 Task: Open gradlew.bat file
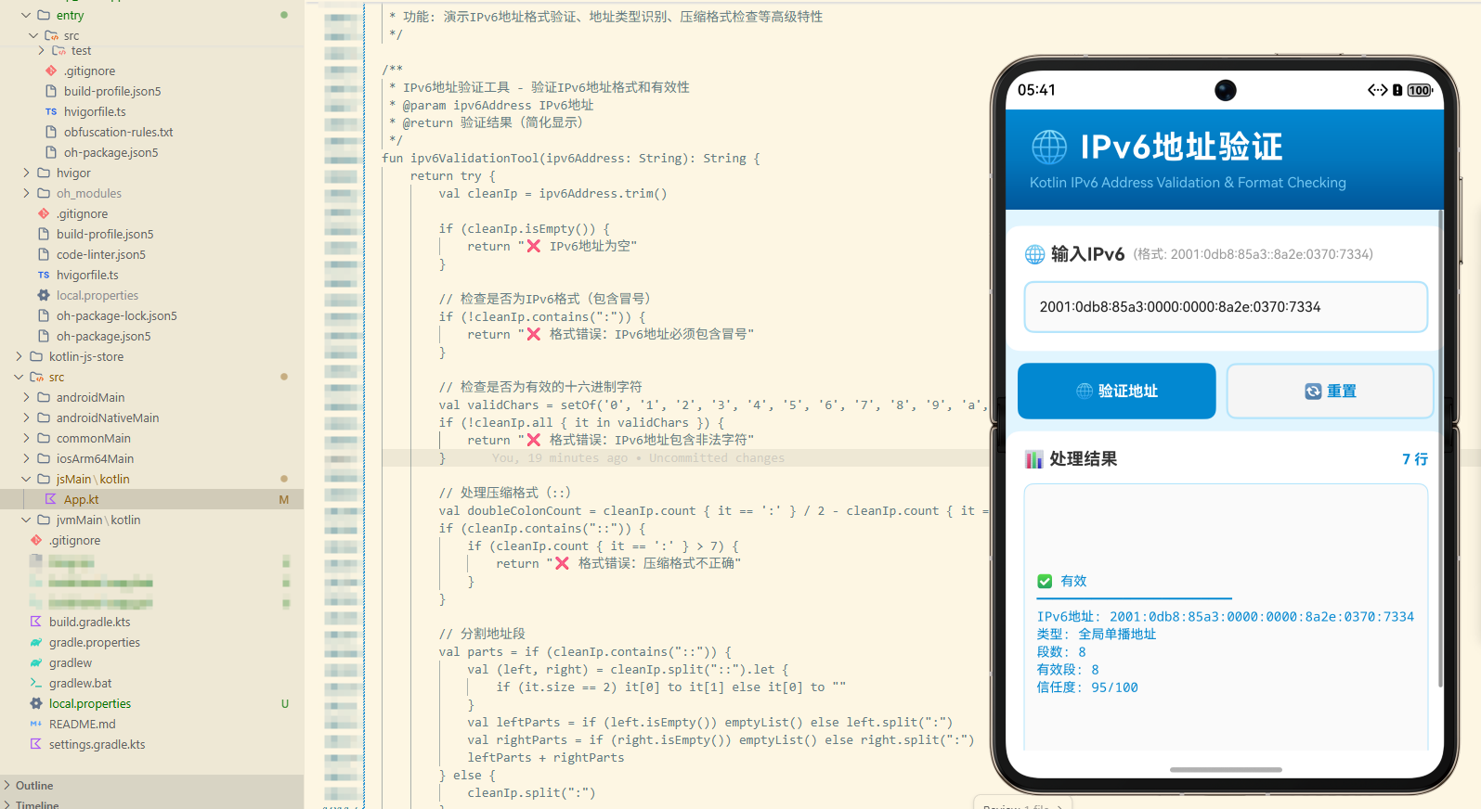pyautogui.click(x=80, y=683)
